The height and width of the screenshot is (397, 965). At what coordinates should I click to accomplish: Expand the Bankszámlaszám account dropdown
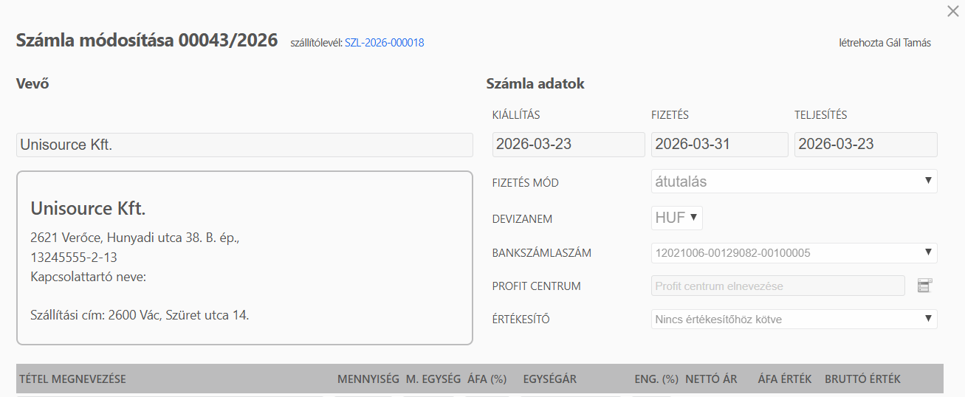(794, 253)
